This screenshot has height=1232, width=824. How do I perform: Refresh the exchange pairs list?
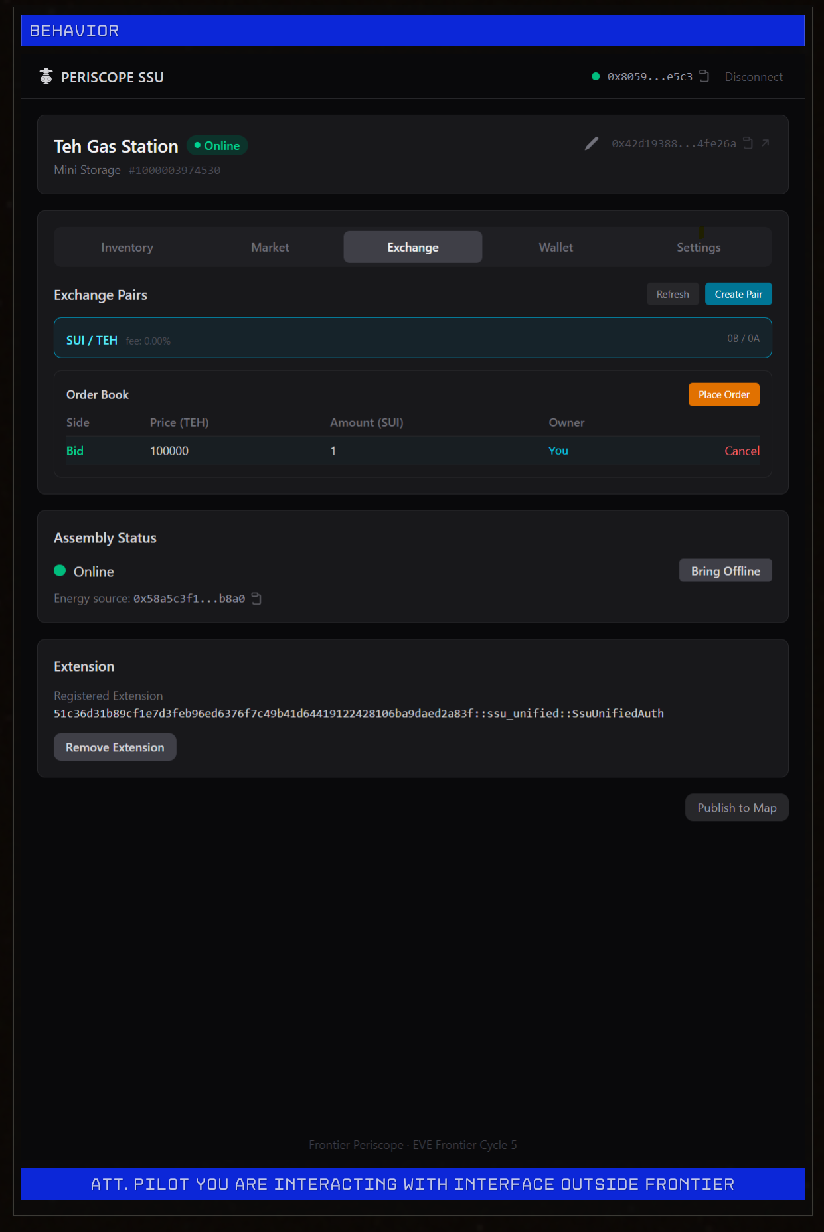pos(673,294)
